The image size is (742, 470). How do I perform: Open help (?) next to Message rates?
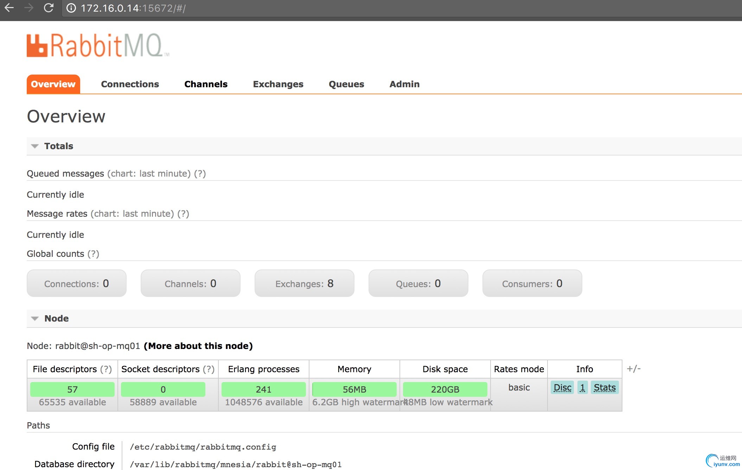183,214
